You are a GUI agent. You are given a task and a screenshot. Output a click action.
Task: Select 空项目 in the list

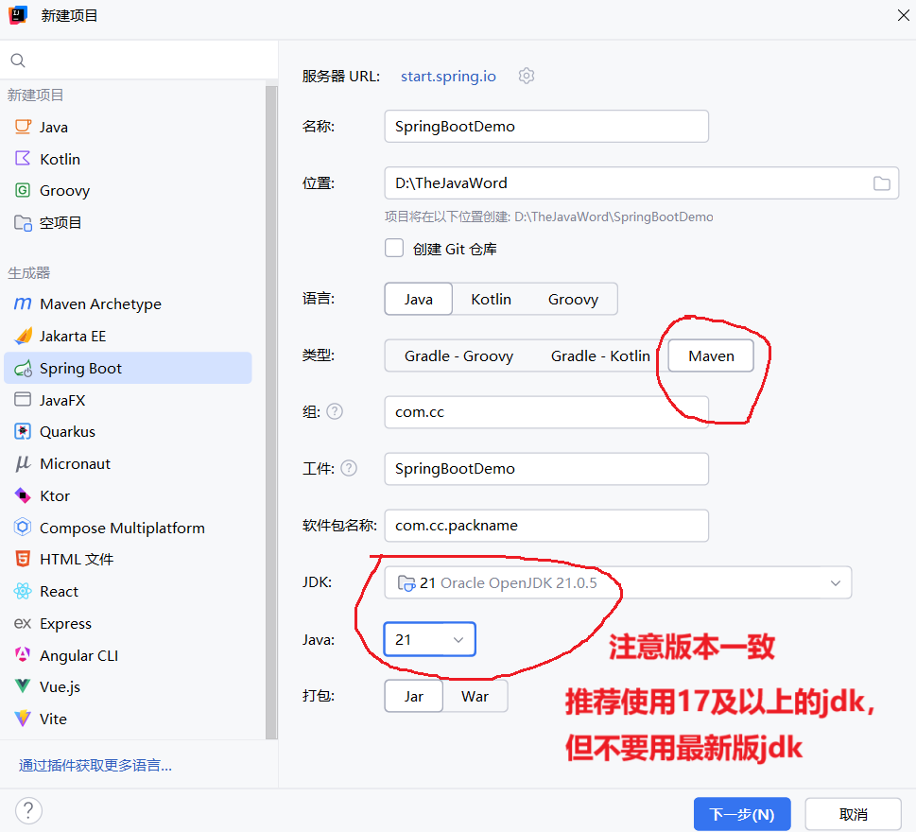coord(128,222)
